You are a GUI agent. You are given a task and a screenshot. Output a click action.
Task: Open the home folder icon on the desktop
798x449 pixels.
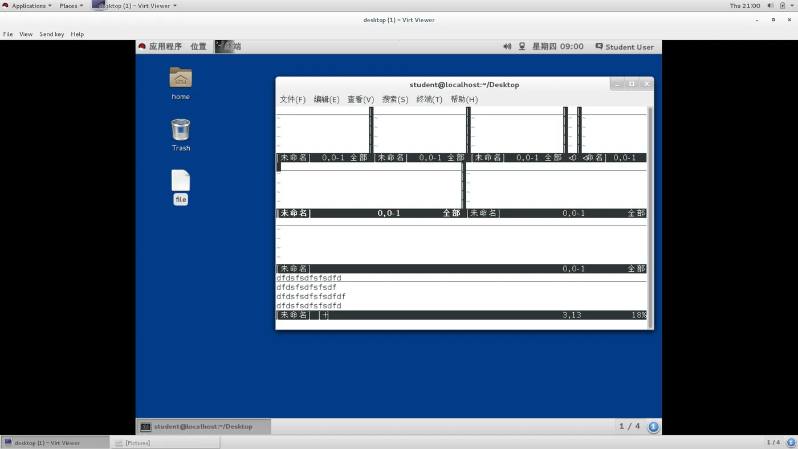click(181, 78)
